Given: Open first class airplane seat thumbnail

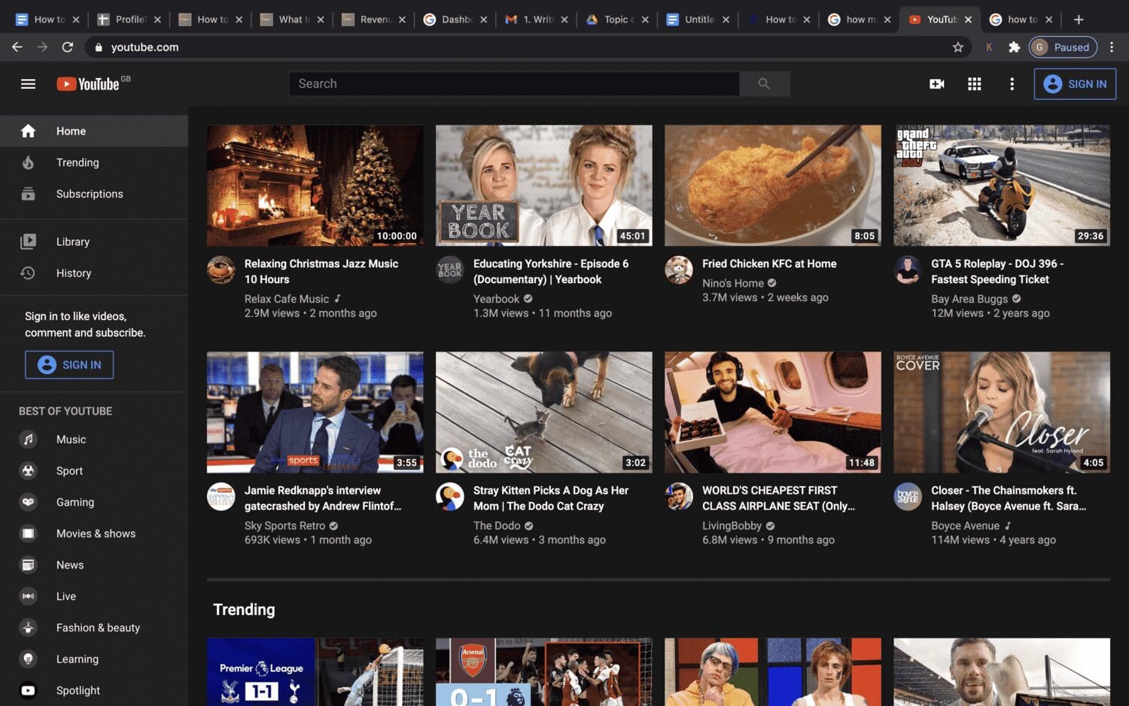Looking at the screenshot, I should pyautogui.click(x=772, y=412).
